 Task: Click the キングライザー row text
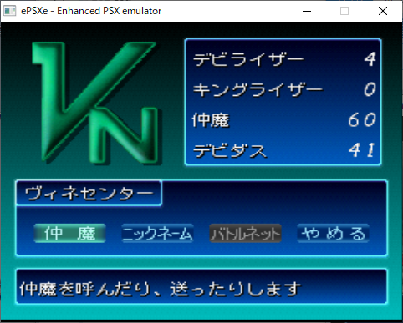click(258, 89)
